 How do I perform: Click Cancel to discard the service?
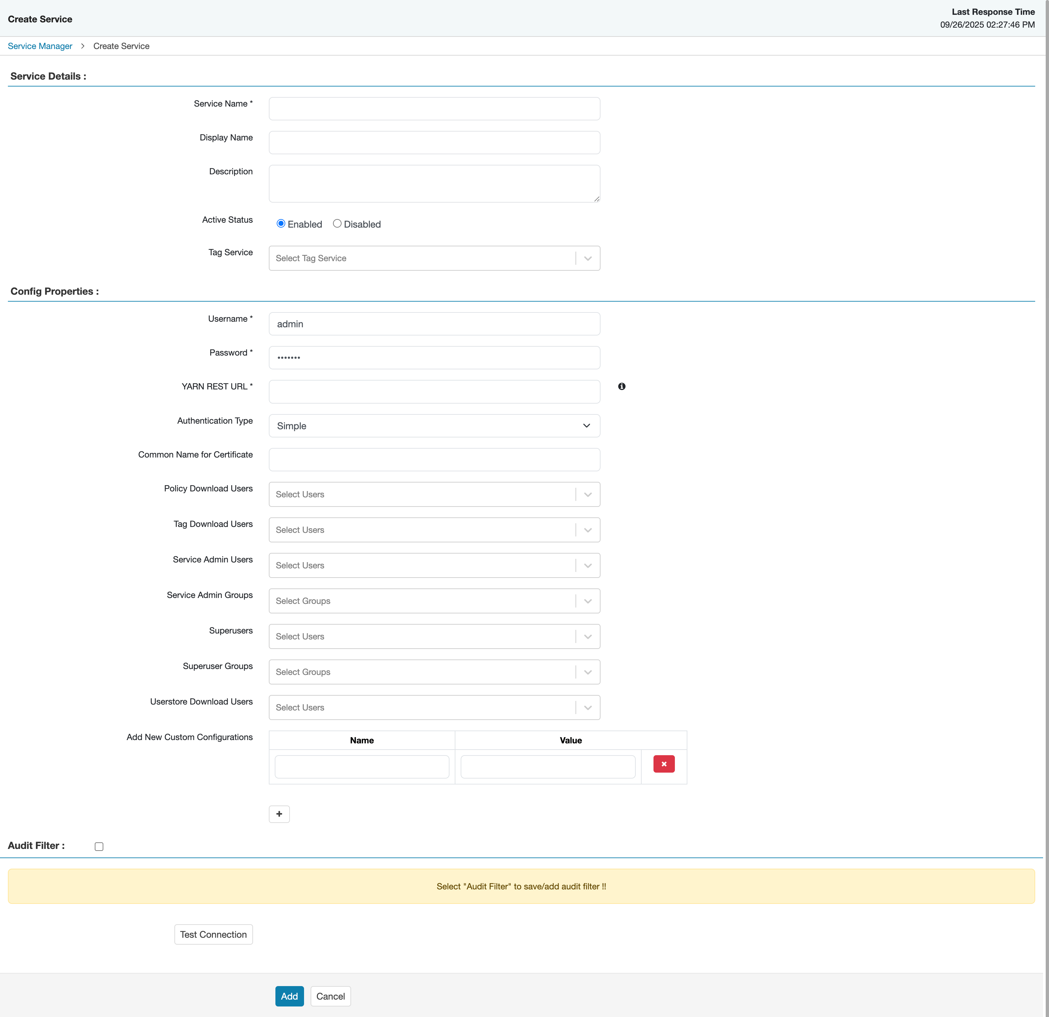(330, 996)
